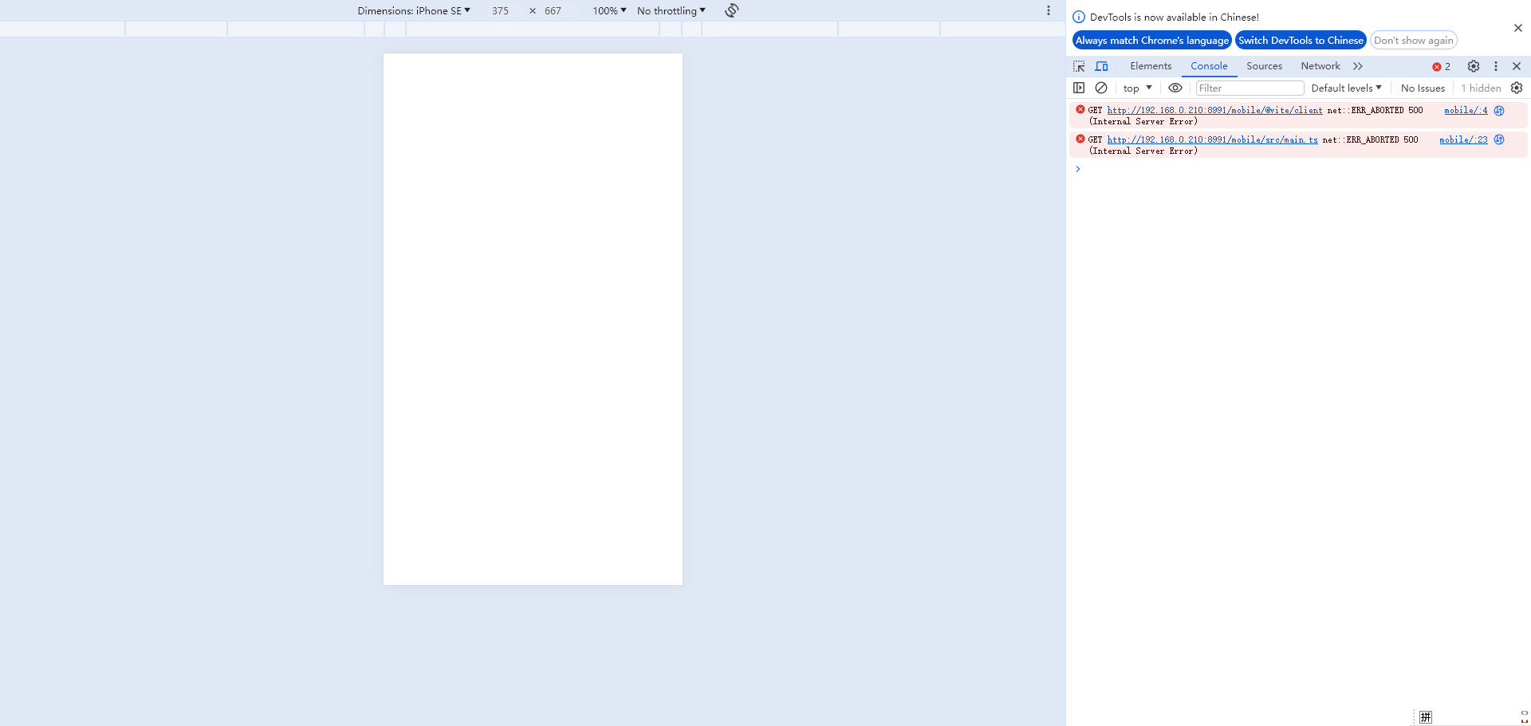Open the Elements tab

(x=1151, y=66)
